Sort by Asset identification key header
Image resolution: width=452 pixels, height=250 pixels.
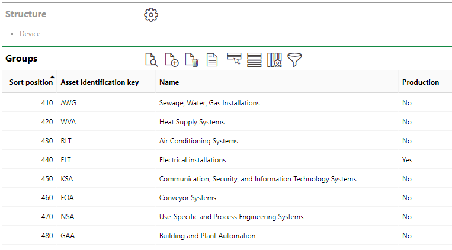coord(100,82)
